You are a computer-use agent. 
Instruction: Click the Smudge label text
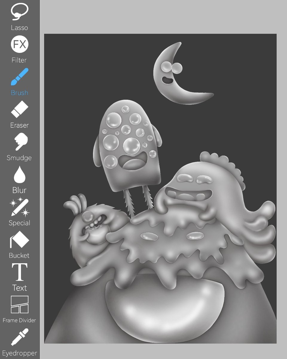tap(19, 158)
